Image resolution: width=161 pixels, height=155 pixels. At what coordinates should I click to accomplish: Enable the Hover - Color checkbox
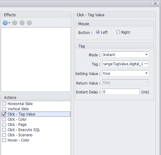pyautogui.click(x=4, y=140)
